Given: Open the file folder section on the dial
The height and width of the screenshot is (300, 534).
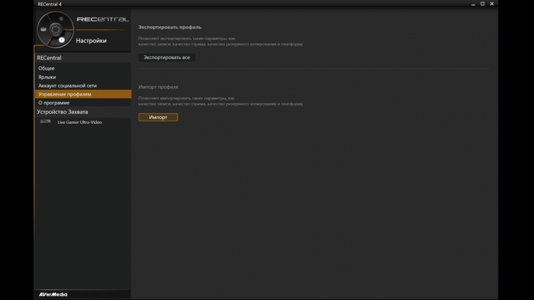Looking at the screenshot, I should point(43,30).
